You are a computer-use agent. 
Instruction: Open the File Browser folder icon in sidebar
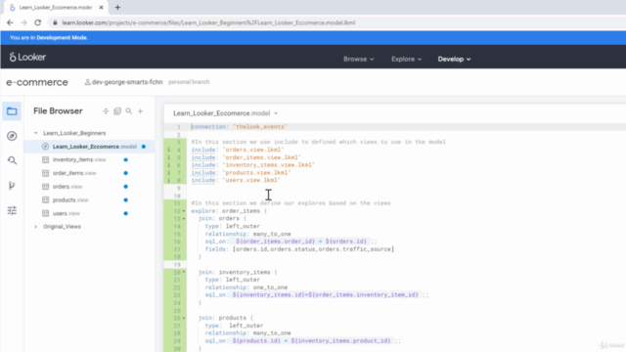pyautogui.click(x=12, y=111)
